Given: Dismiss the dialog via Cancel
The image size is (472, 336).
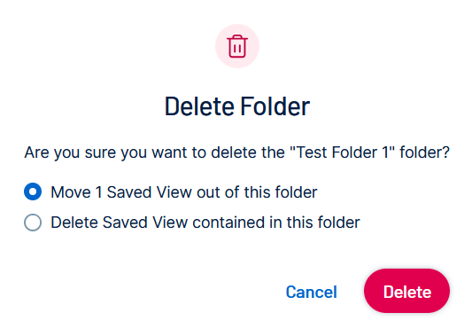Looking at the screenshot, I should pos(311,292).
